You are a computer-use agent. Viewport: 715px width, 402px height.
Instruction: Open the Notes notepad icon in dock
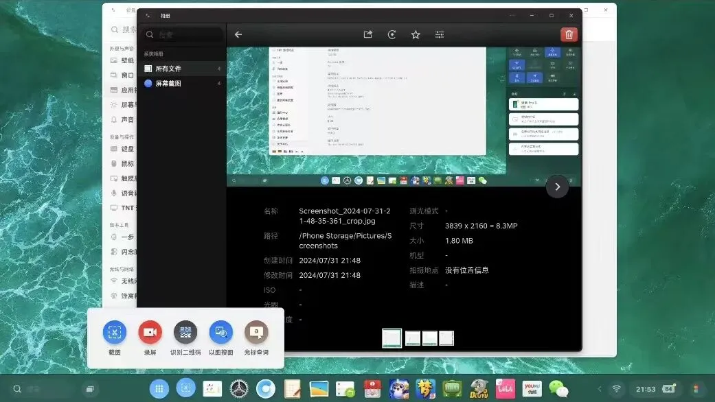coord(293,389)
